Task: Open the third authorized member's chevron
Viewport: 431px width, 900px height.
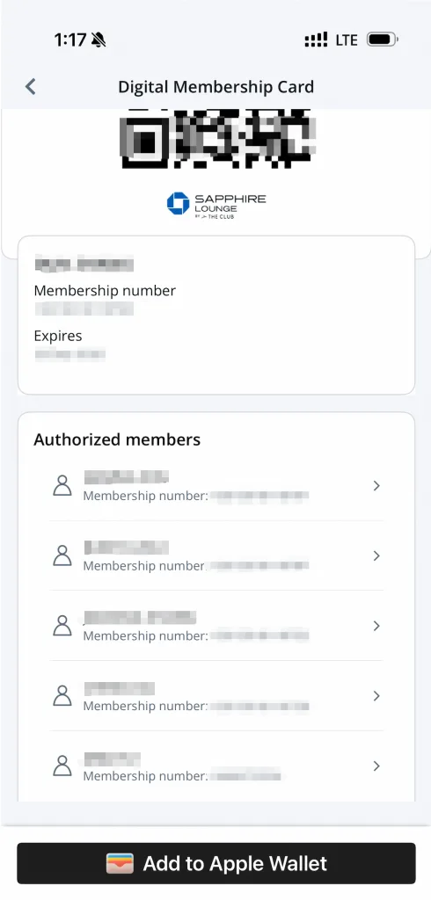Action: (376, 626)
